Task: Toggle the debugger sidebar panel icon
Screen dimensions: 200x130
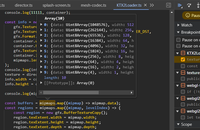Action: pos(168,5)
